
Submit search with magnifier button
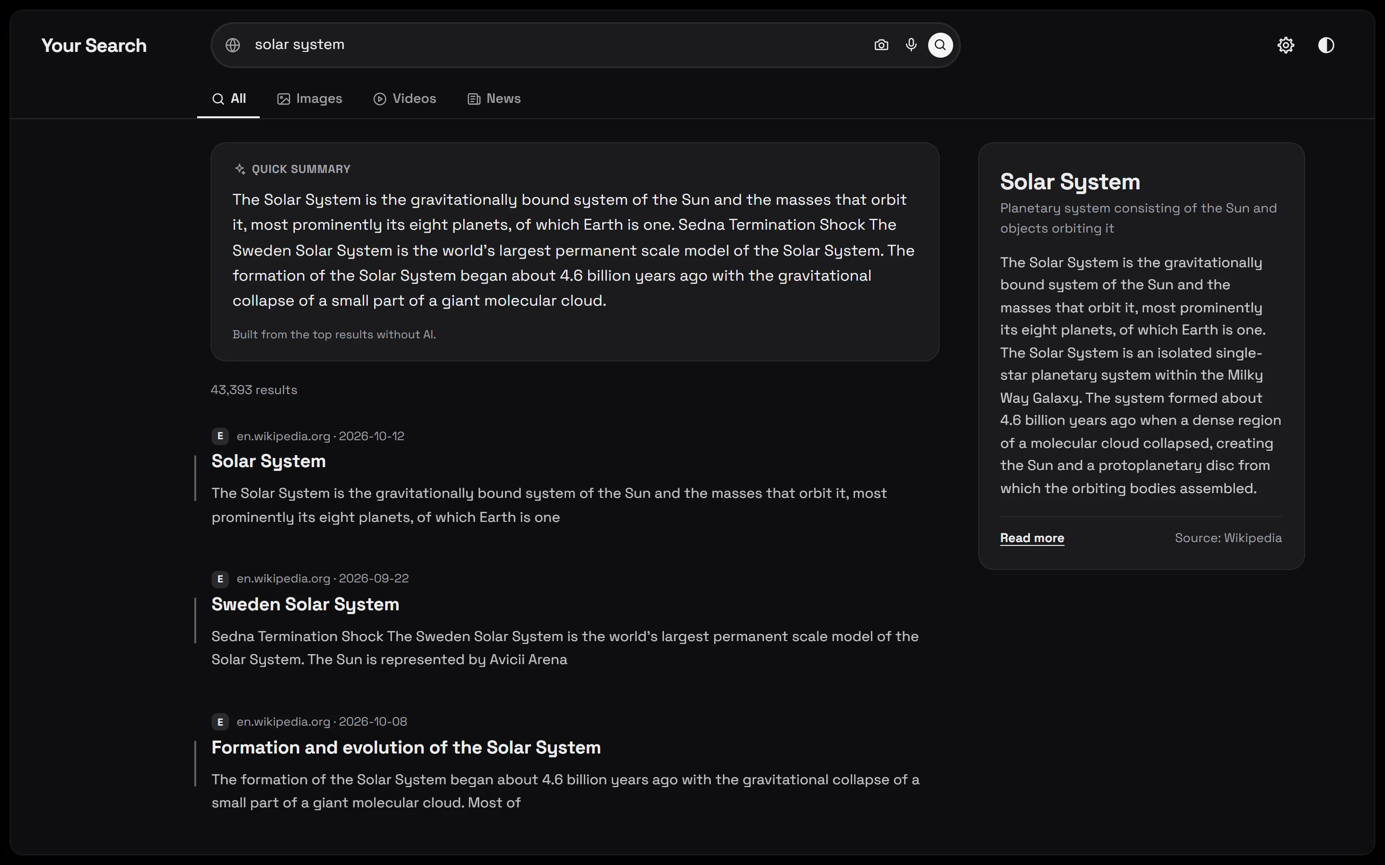pyautogui.click(x=940, y=45)
